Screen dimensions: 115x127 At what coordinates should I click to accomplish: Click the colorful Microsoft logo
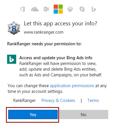point(58,9)
